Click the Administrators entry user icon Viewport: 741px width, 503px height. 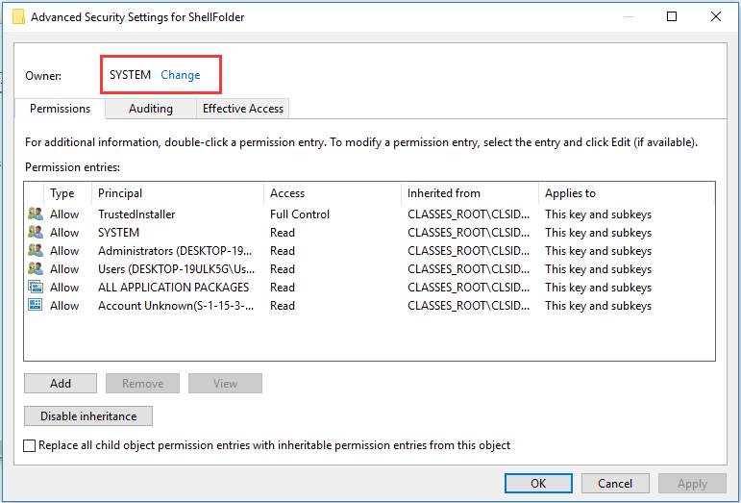[x=36, y=251]
